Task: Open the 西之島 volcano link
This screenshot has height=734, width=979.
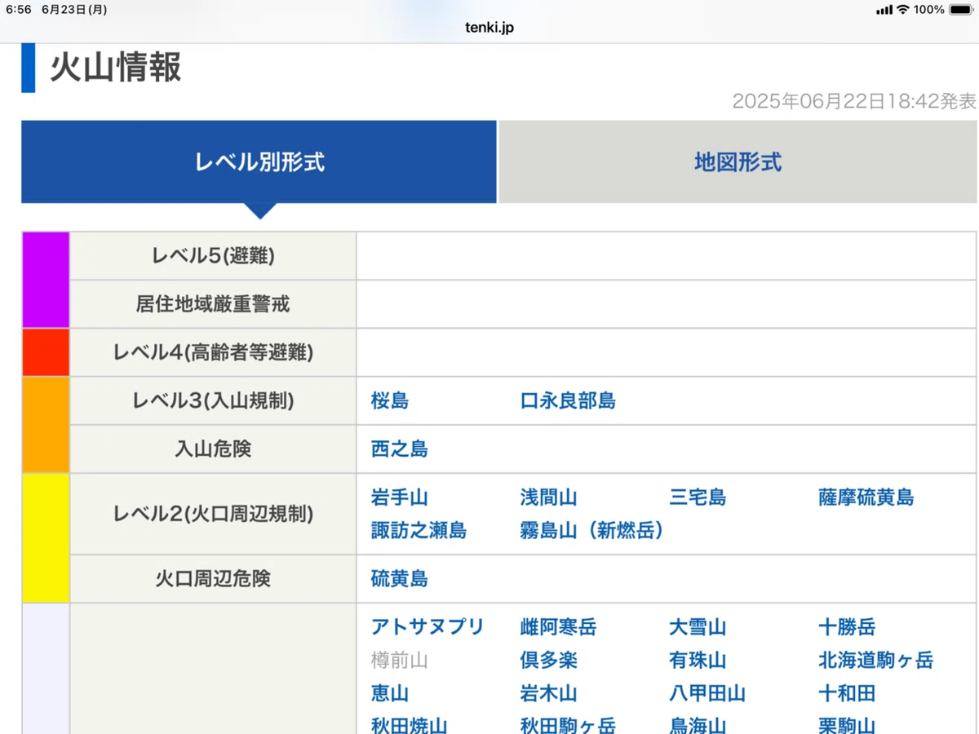Action: pyautogui.click(x=400, y=449)
